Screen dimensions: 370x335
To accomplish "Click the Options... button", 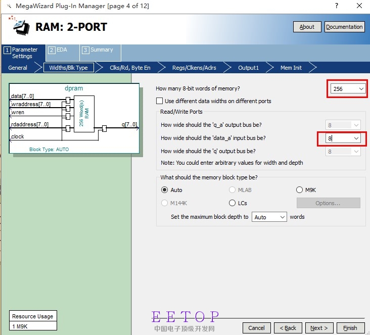I will coord(328,203).
